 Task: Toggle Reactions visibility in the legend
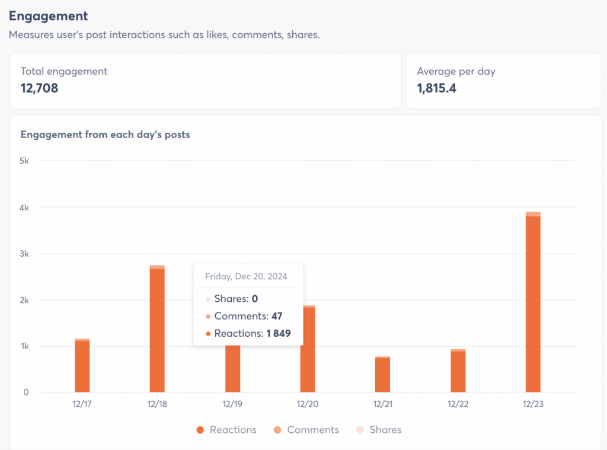226,429
